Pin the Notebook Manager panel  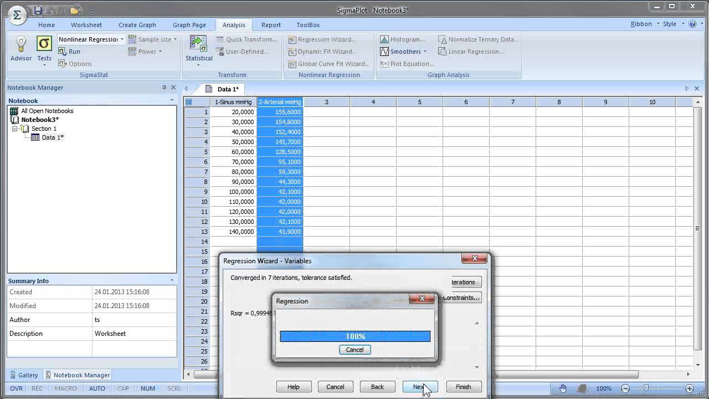click(x=164, y=88)
